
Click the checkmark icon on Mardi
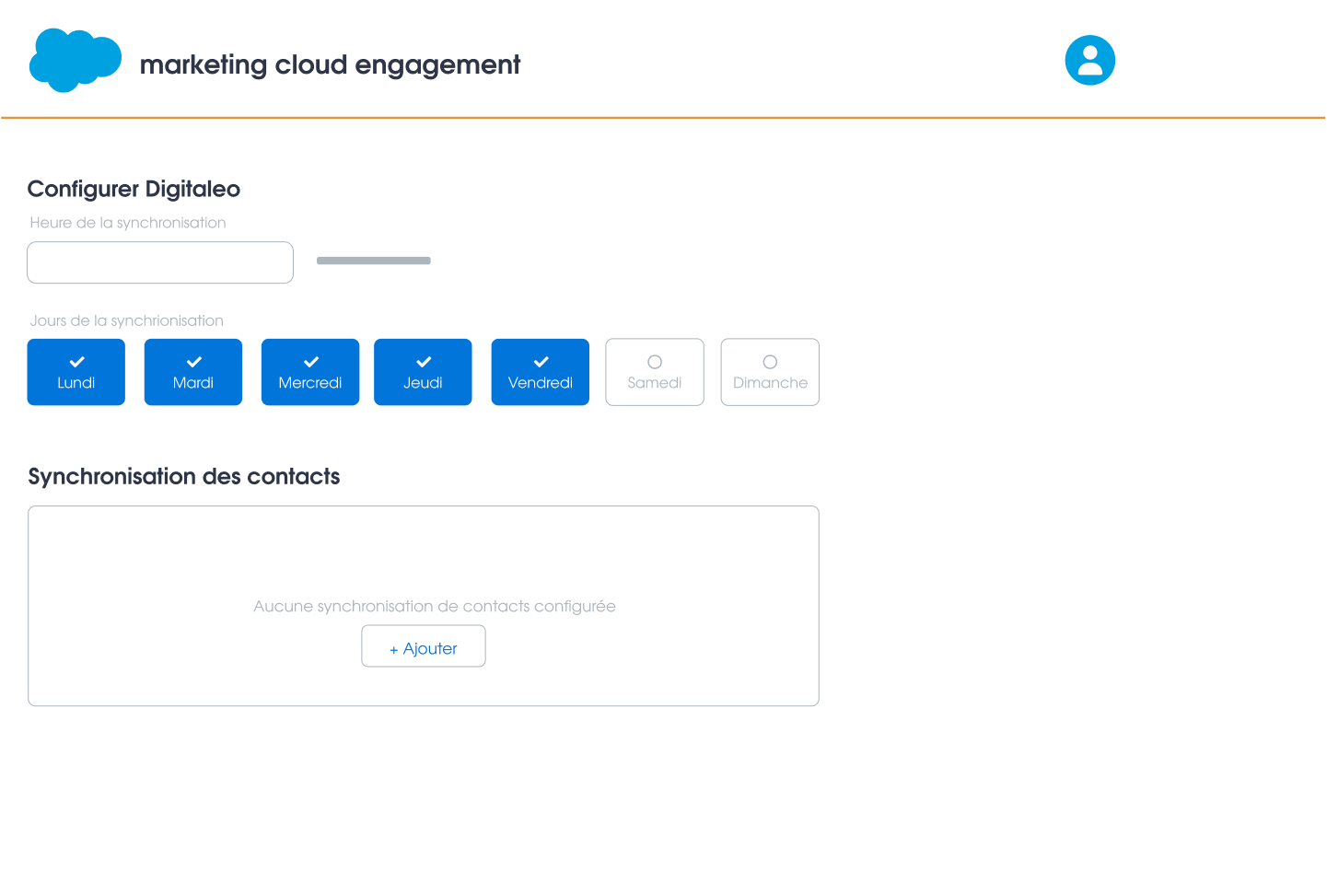pyautogui.click(x=192, y=361)
